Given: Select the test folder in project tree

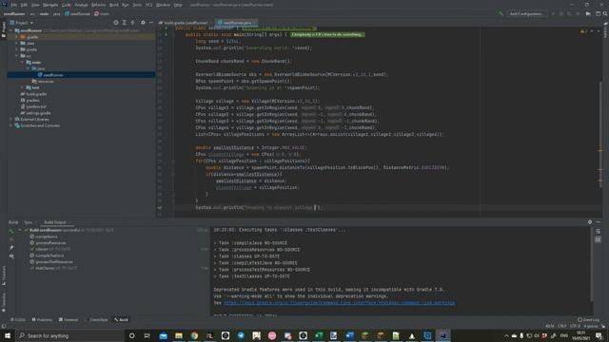Looking at the screenshot, I should point(32,87).
